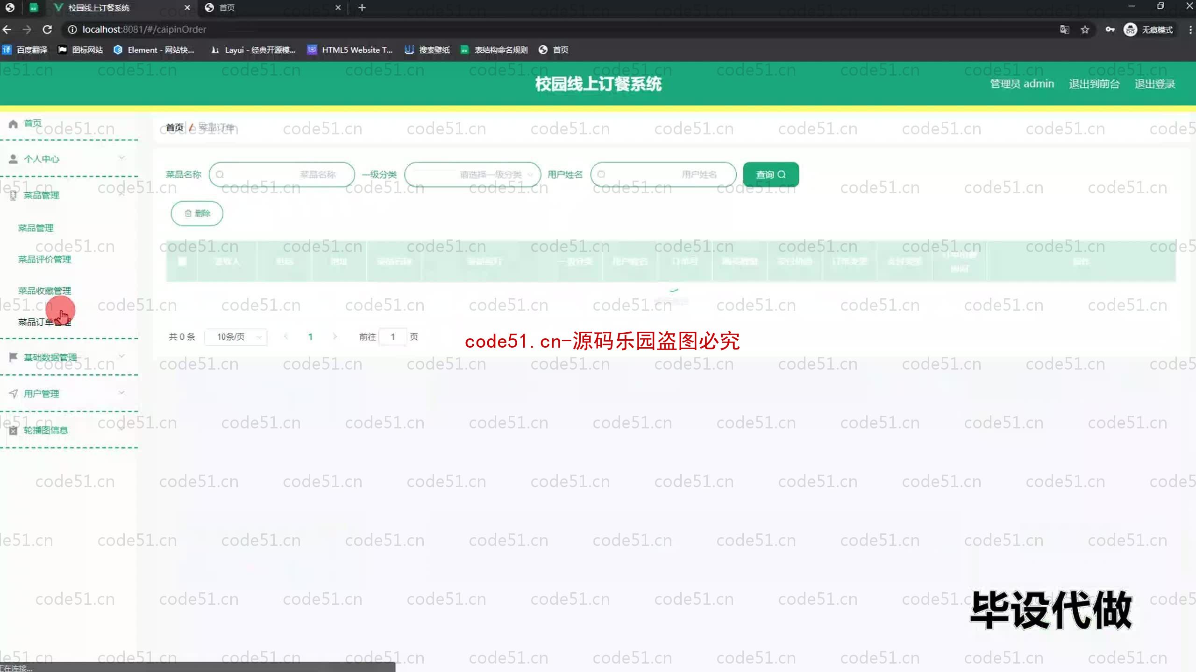Click the site information icon in address bar

pyautogui.click(x=72, y=29)
